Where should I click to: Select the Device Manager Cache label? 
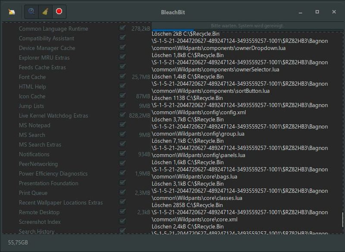pyautogui.click(x=47, y=48)
